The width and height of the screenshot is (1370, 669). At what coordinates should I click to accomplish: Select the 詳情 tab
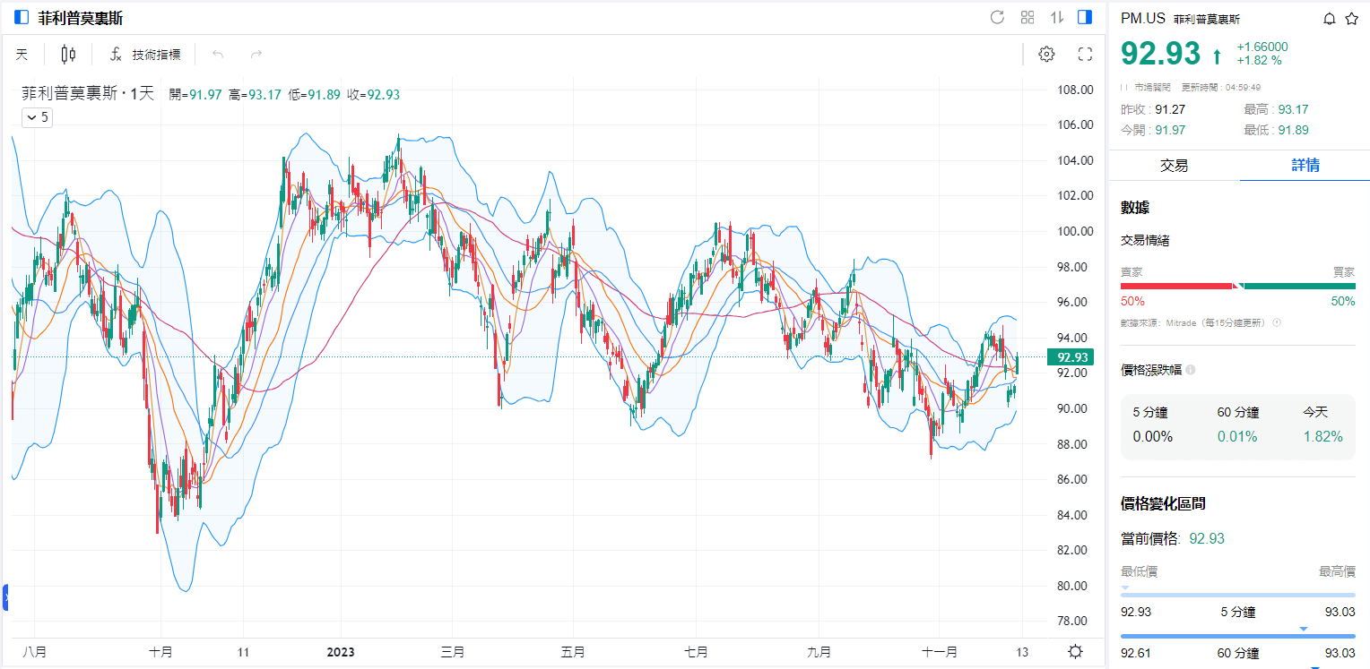pyautogui.click(x=1305, y=166)
